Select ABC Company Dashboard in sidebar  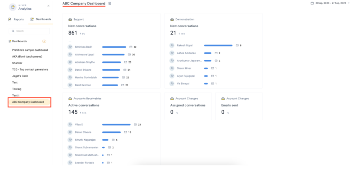29,102
